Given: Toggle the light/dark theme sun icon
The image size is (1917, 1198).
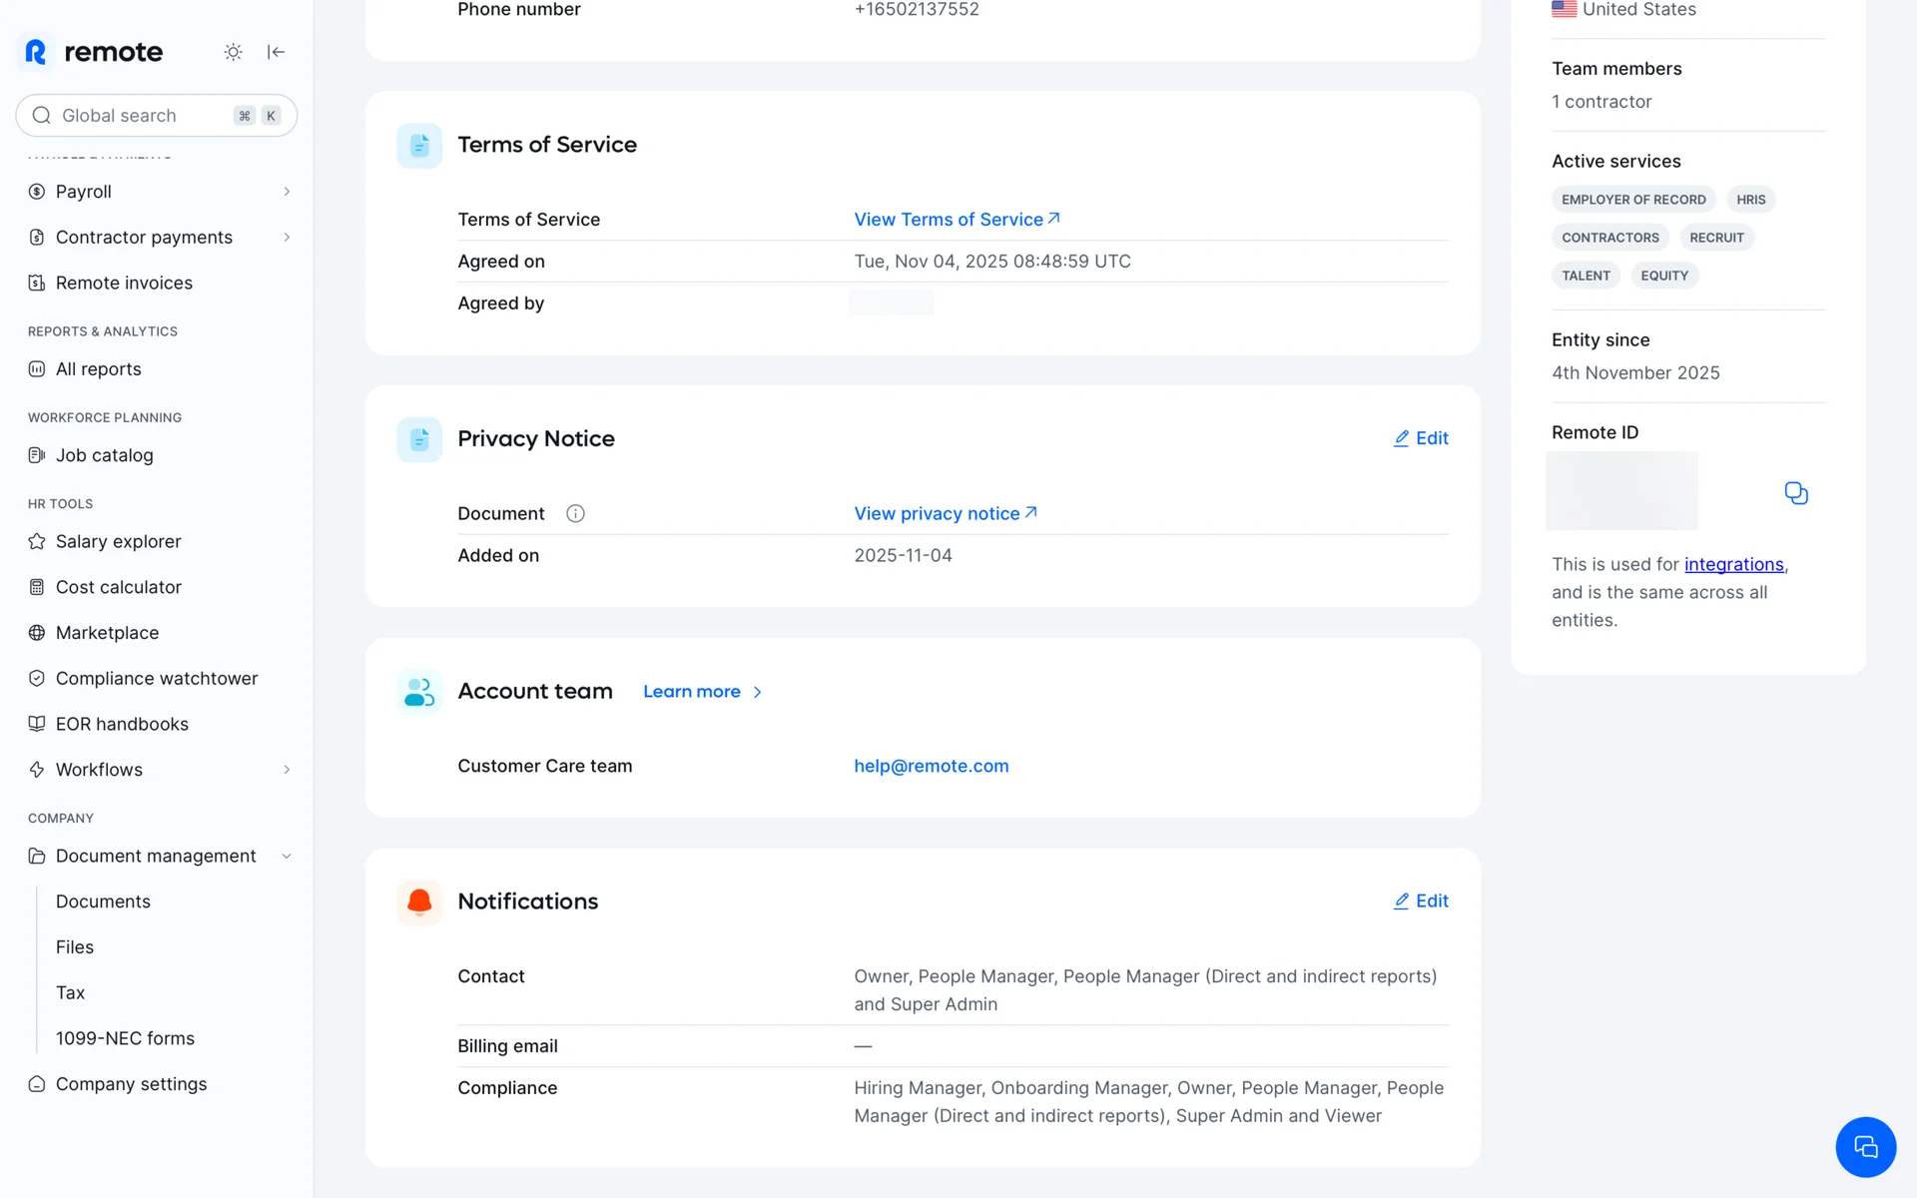Looking at the screenshot, I should pos(233,52).
